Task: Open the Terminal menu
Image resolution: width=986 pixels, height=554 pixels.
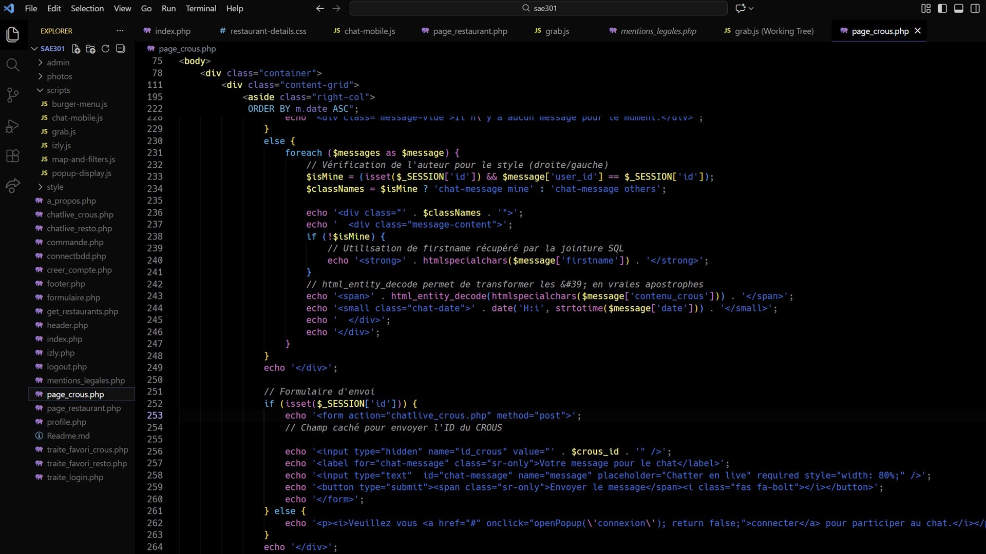Action: [201, 8]
